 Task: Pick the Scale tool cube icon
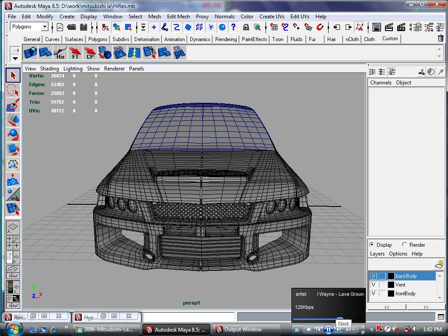[13, 150]
